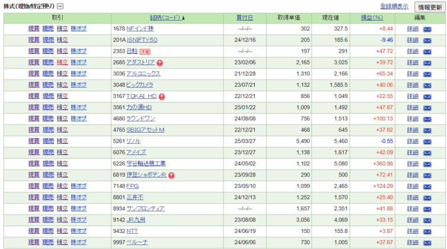Open the JR九州 stock link
Screen dimensions: 447x249
pyautogui.click(x=136, y=219)
